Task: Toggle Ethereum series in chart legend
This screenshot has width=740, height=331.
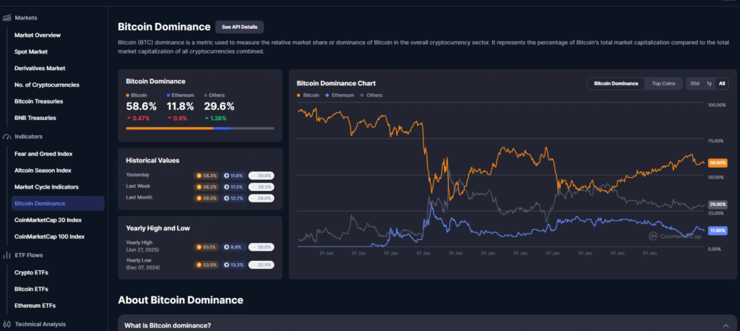Action: tap(340, 95)
